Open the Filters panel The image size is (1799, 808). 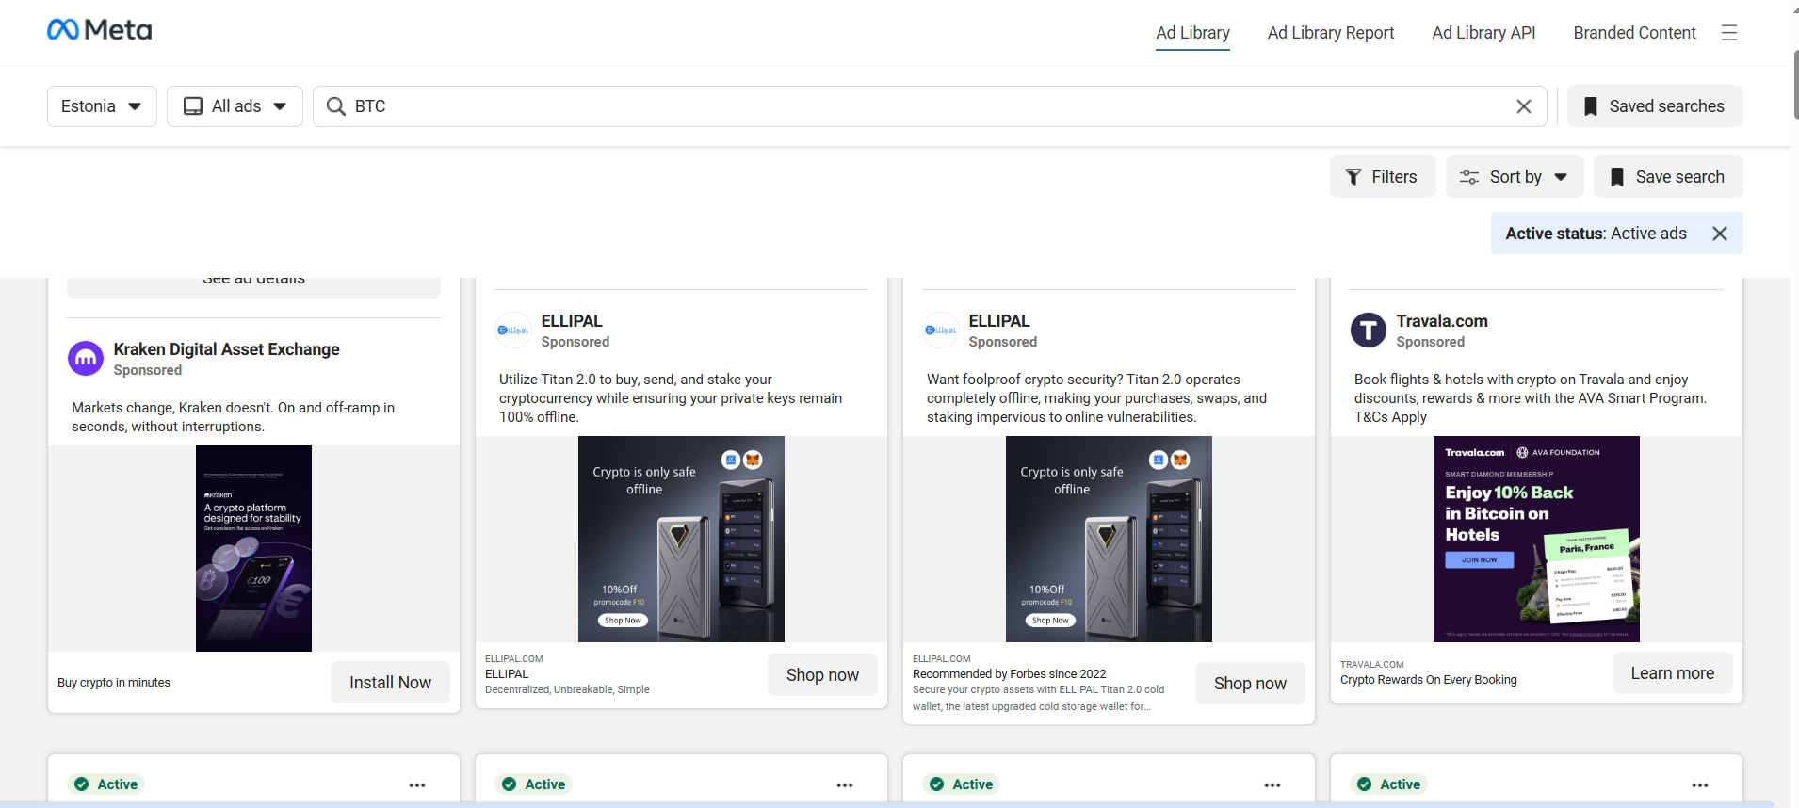click(1382, 177)
